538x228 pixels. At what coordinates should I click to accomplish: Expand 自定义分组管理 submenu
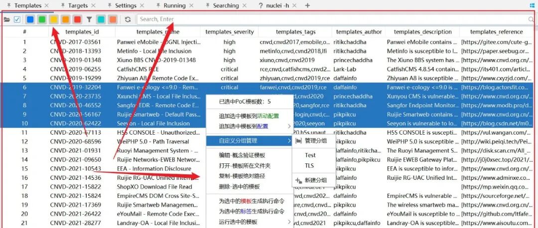(x=250, y=141)
